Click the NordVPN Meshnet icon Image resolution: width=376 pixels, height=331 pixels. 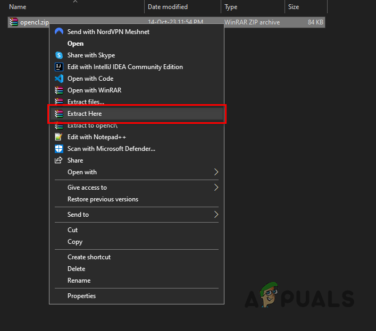pos(59,32)
